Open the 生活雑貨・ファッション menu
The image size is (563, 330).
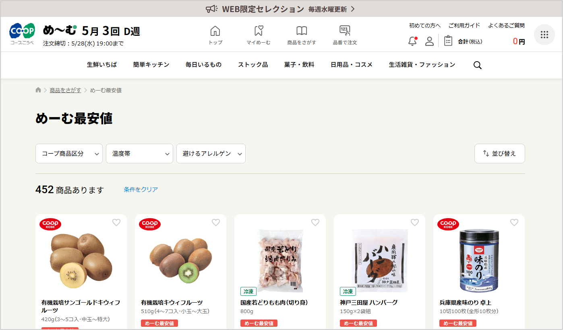pos(422,65)
